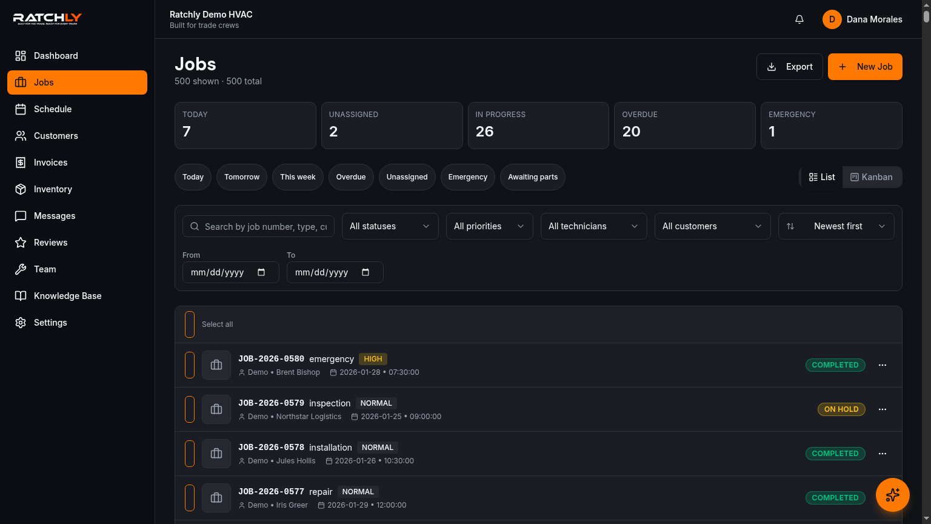Click the Settings gear icon
This screenshot has height=524, width=931.
[21, 323]
